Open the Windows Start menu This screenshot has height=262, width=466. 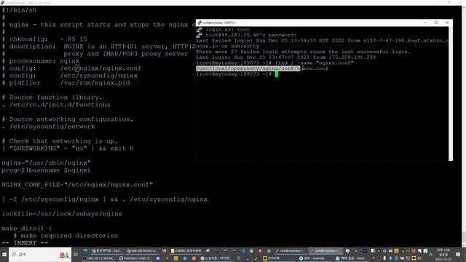point(4,255)
